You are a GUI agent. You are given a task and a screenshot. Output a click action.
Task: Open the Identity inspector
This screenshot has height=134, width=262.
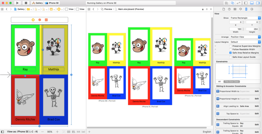[x=235, y=9]
